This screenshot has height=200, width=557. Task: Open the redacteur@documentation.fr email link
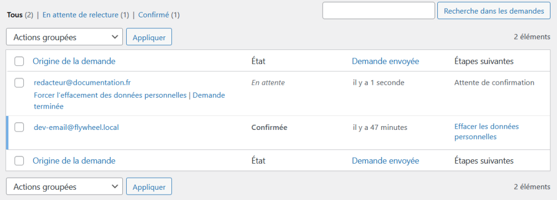[x=82, y=83]
